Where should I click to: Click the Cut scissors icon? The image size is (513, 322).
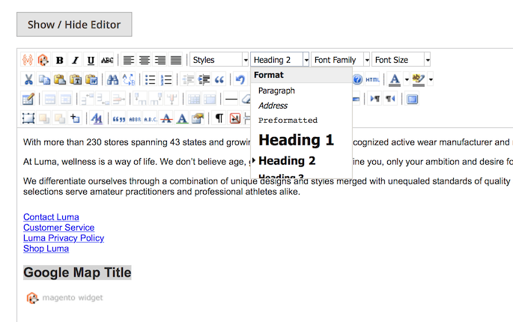[x=28, y=79]
